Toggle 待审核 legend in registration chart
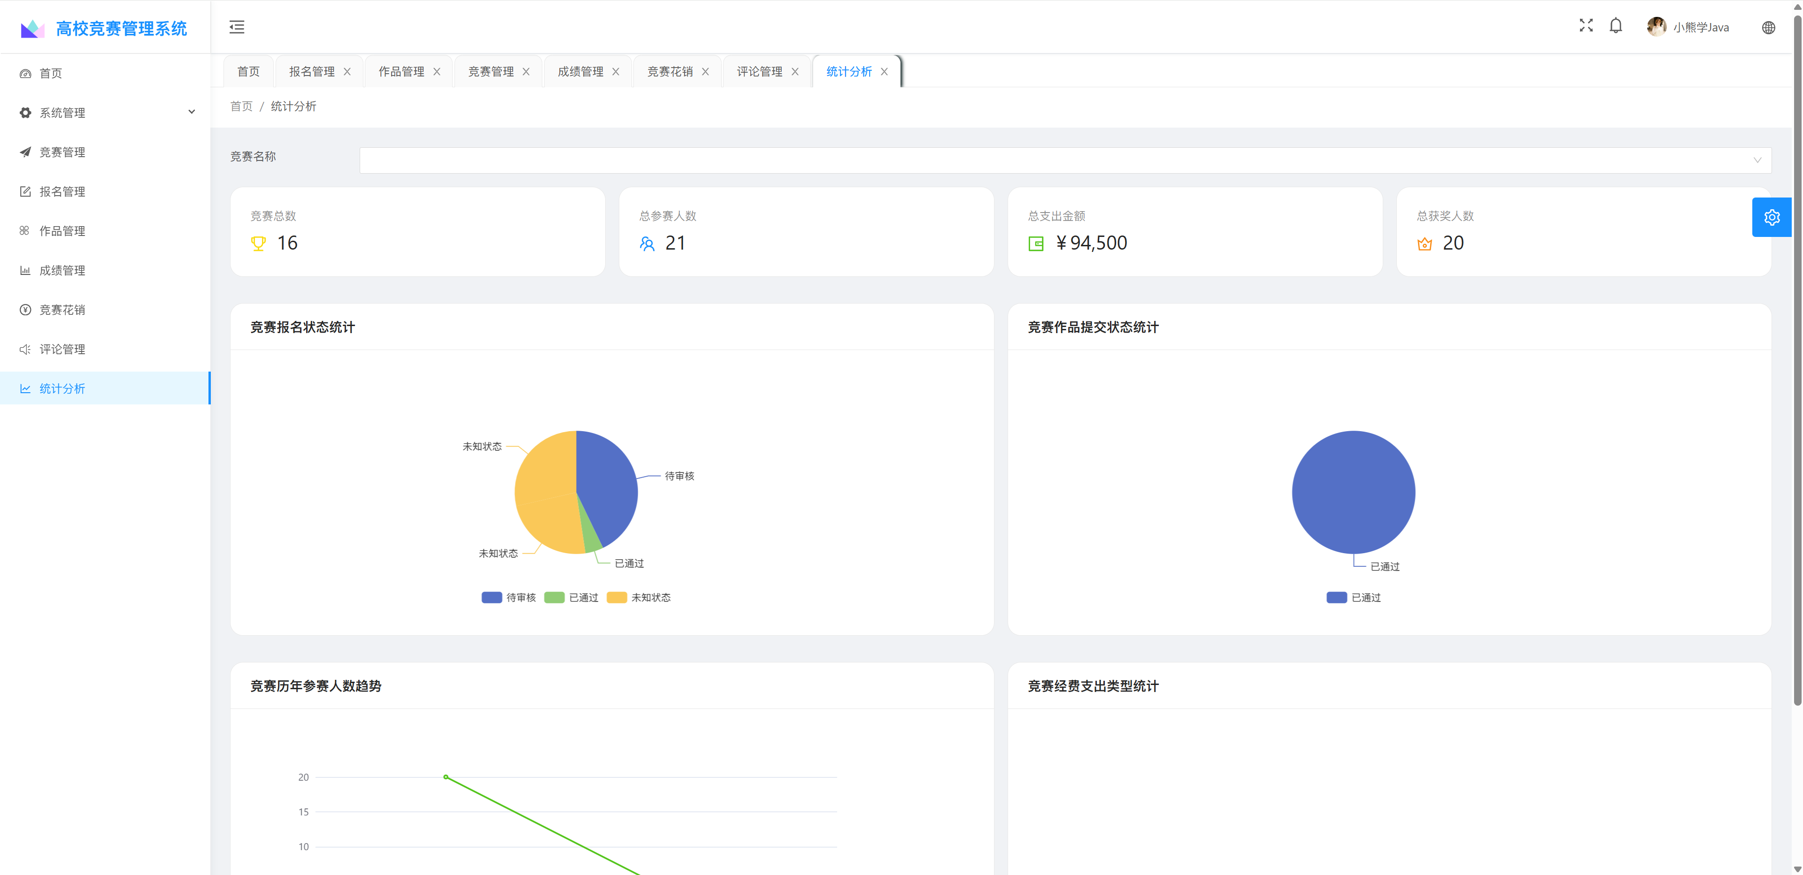Image resolution: width=1803 pixels, height=875 pixels. coord(509,597)
